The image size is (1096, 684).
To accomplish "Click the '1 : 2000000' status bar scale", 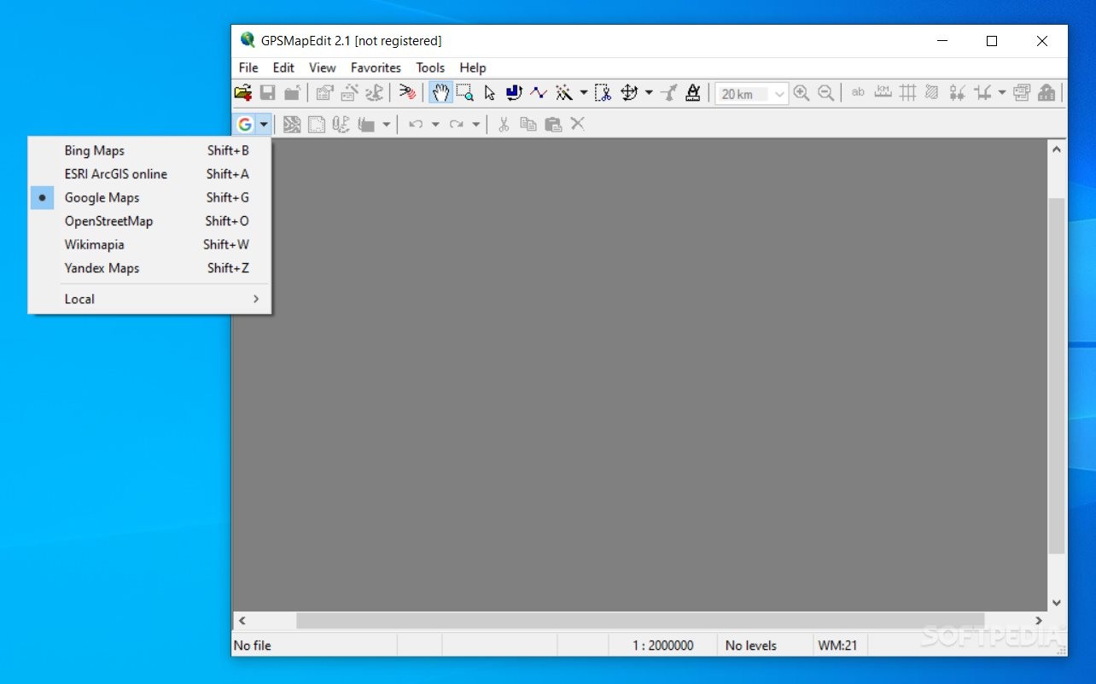I will pos(662,646).
